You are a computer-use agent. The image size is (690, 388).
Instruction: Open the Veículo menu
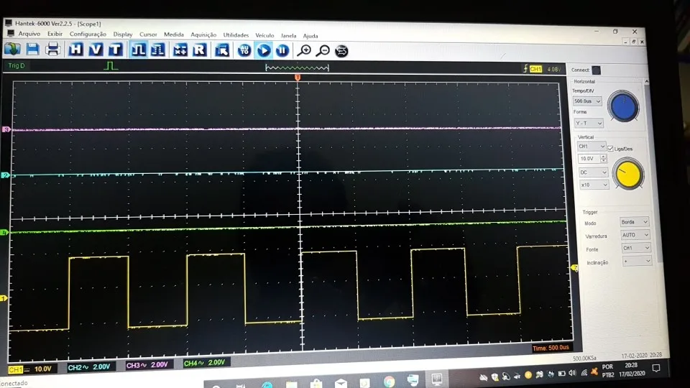264,35
